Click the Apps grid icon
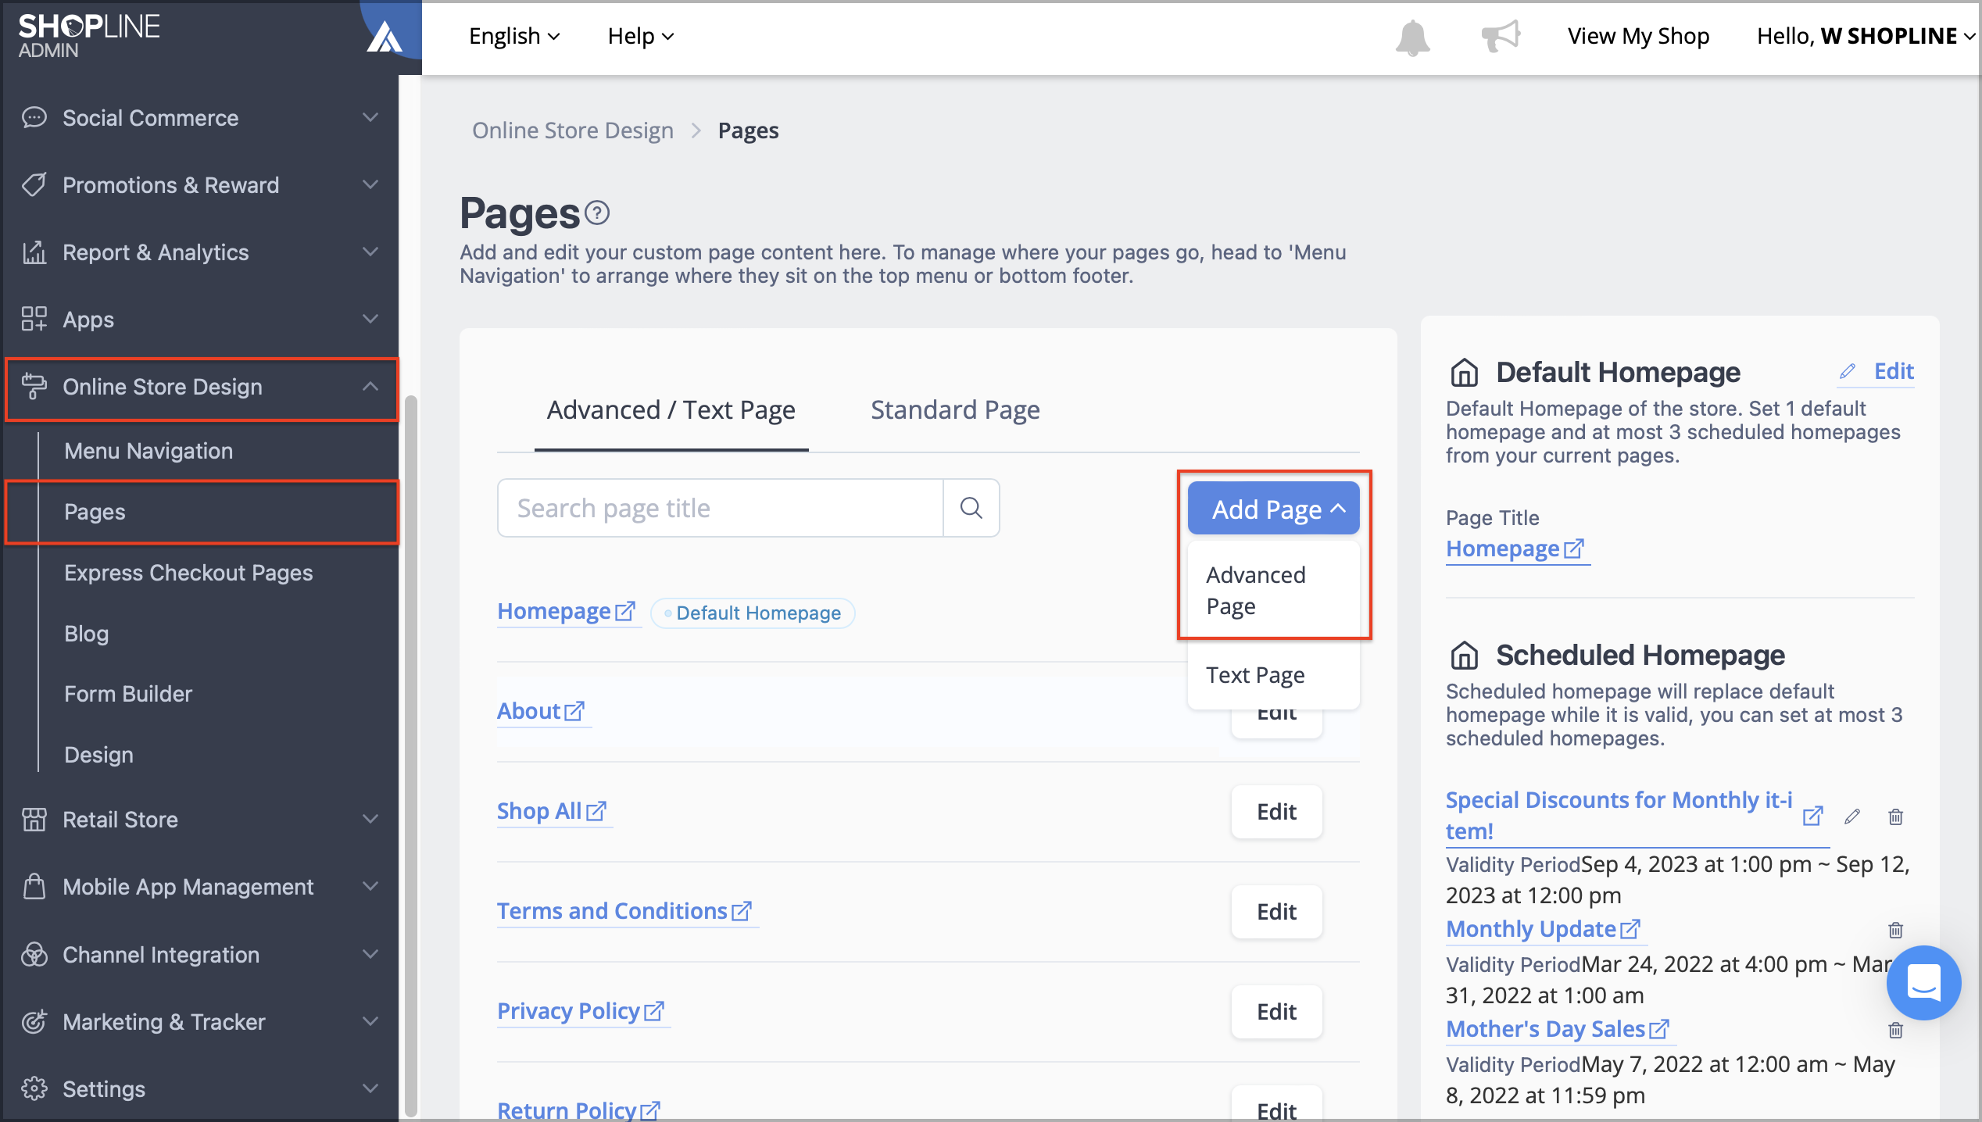This screenshot has height=1122, width=1982. click(34, 319)
